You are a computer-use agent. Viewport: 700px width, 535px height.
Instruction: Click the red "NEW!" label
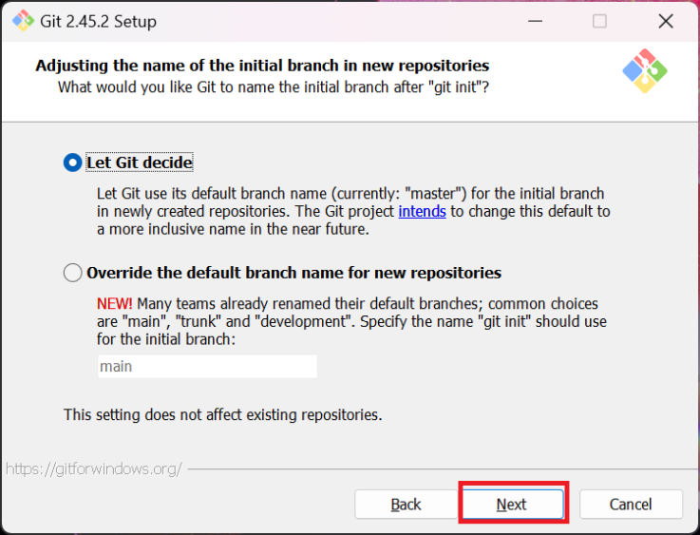[115, 304]
